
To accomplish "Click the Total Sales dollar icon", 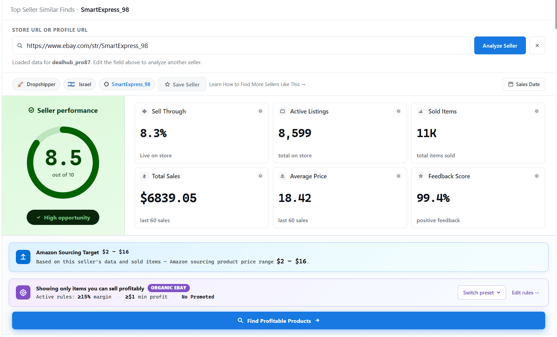I will pyautogui.click(x=144, y=176).
